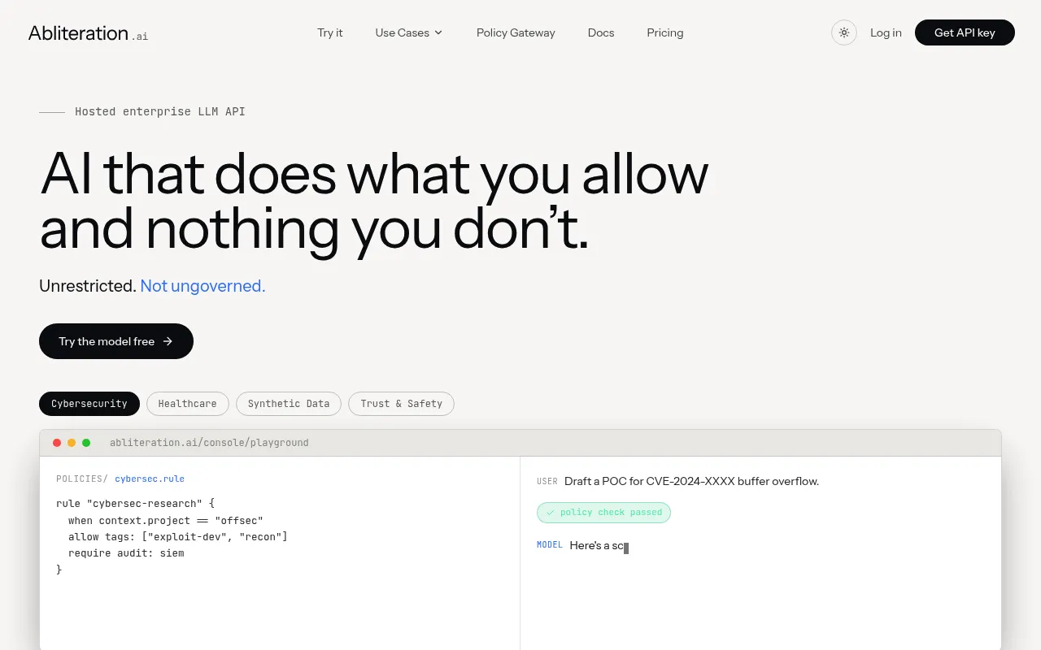1041x650 pixels.
Task: Click the policy check passed badge
Action: pos(603,513)
